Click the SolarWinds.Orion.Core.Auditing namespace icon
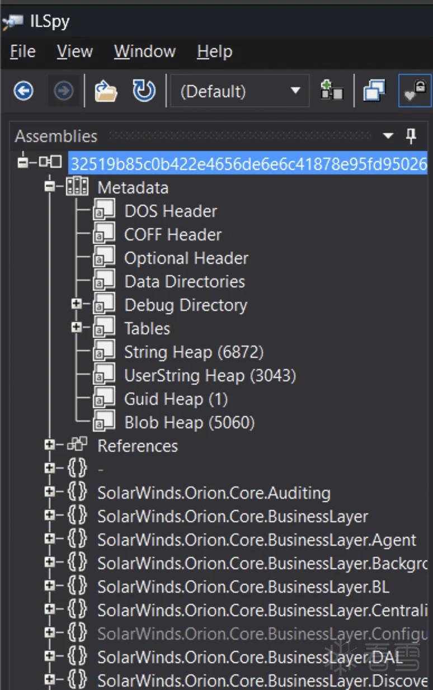Screen dimensions: 433x690 78,493
